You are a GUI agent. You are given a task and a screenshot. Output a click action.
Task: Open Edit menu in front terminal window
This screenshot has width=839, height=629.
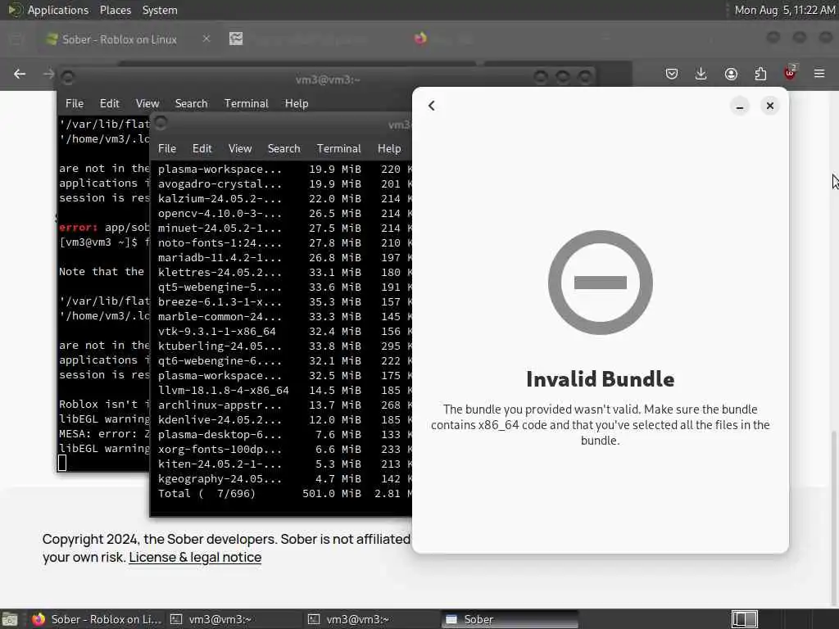[x=202, y=148]
